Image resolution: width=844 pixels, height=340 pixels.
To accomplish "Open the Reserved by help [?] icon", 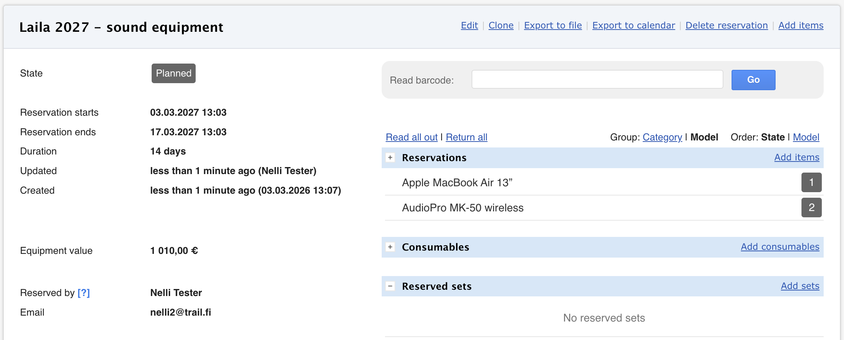I will click(84, 293).
